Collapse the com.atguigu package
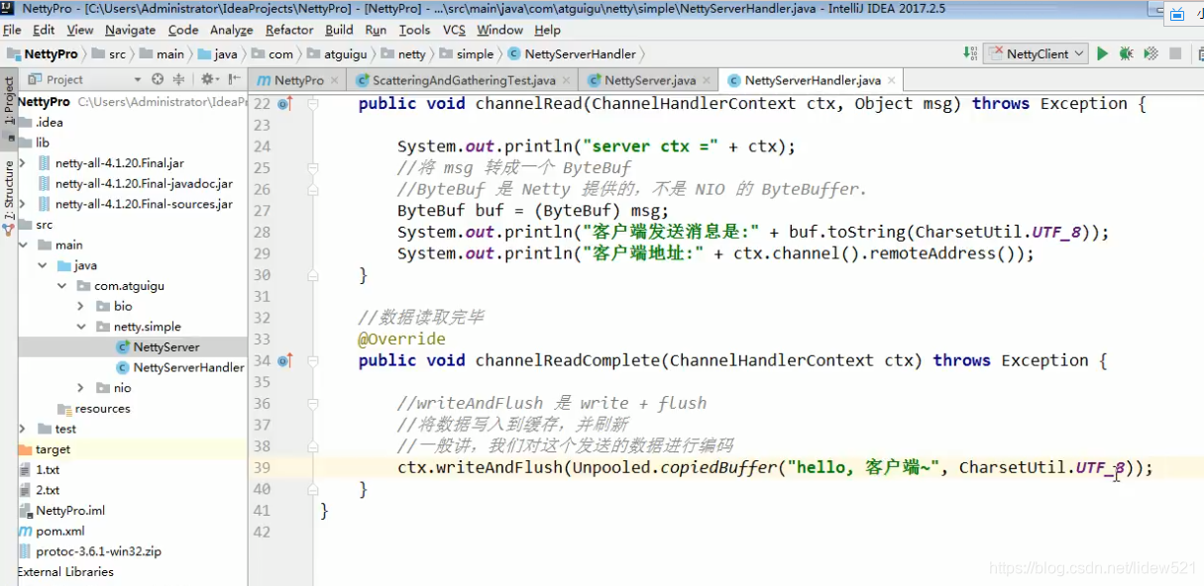The image size is (1204, 586). coord(61,286)
